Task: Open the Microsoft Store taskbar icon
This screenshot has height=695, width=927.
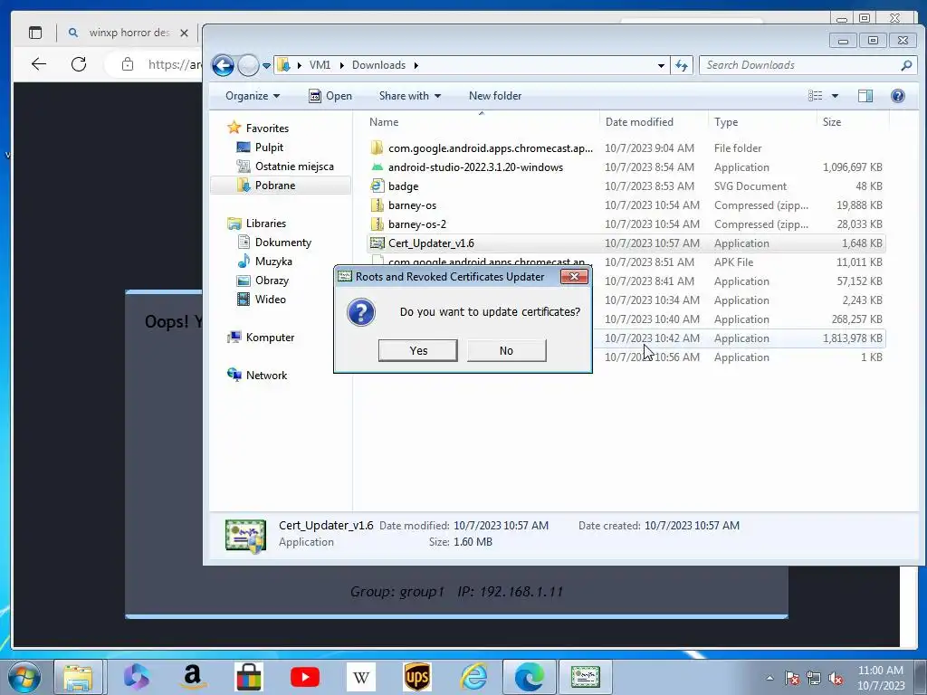Action: point(249,677)
